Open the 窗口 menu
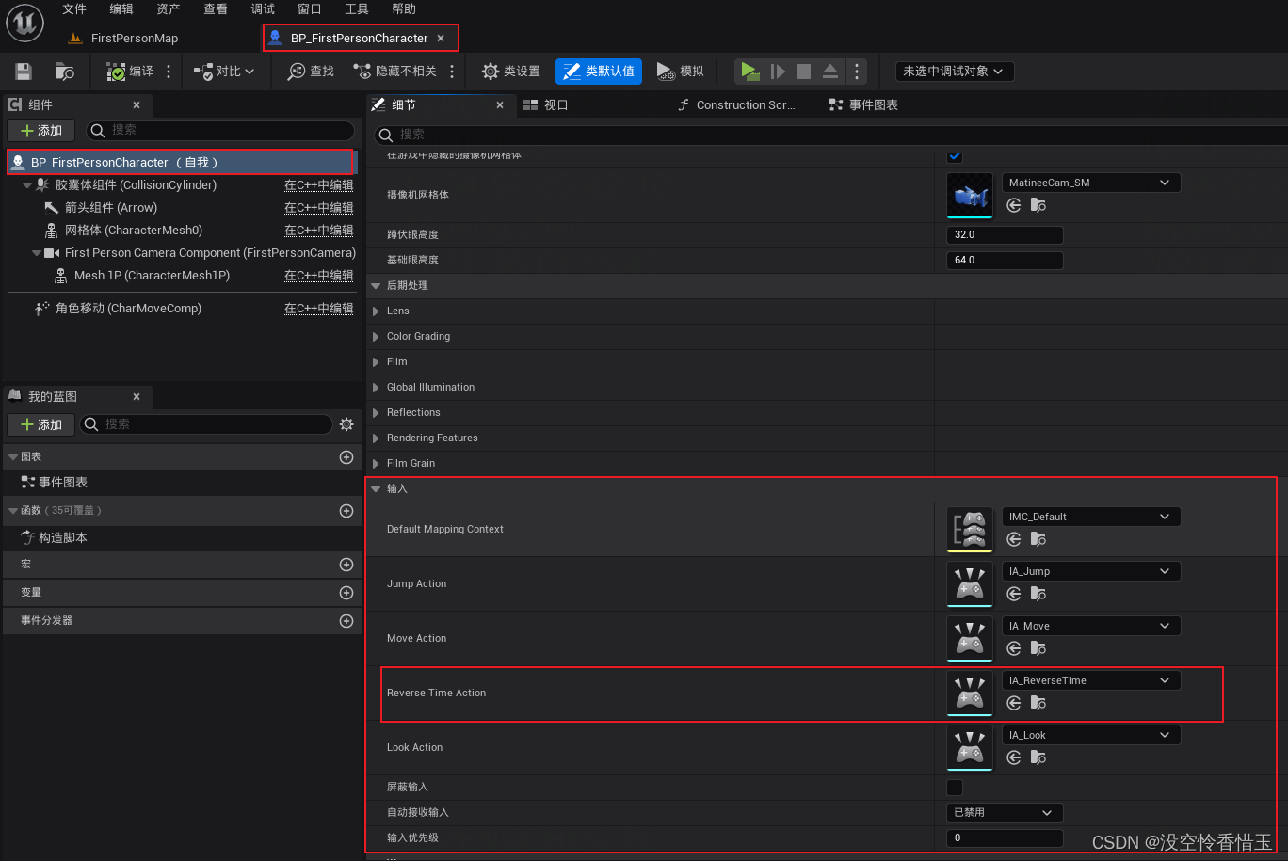The width and height of the screenshot is (1288, 861). (x=309, y=9)
